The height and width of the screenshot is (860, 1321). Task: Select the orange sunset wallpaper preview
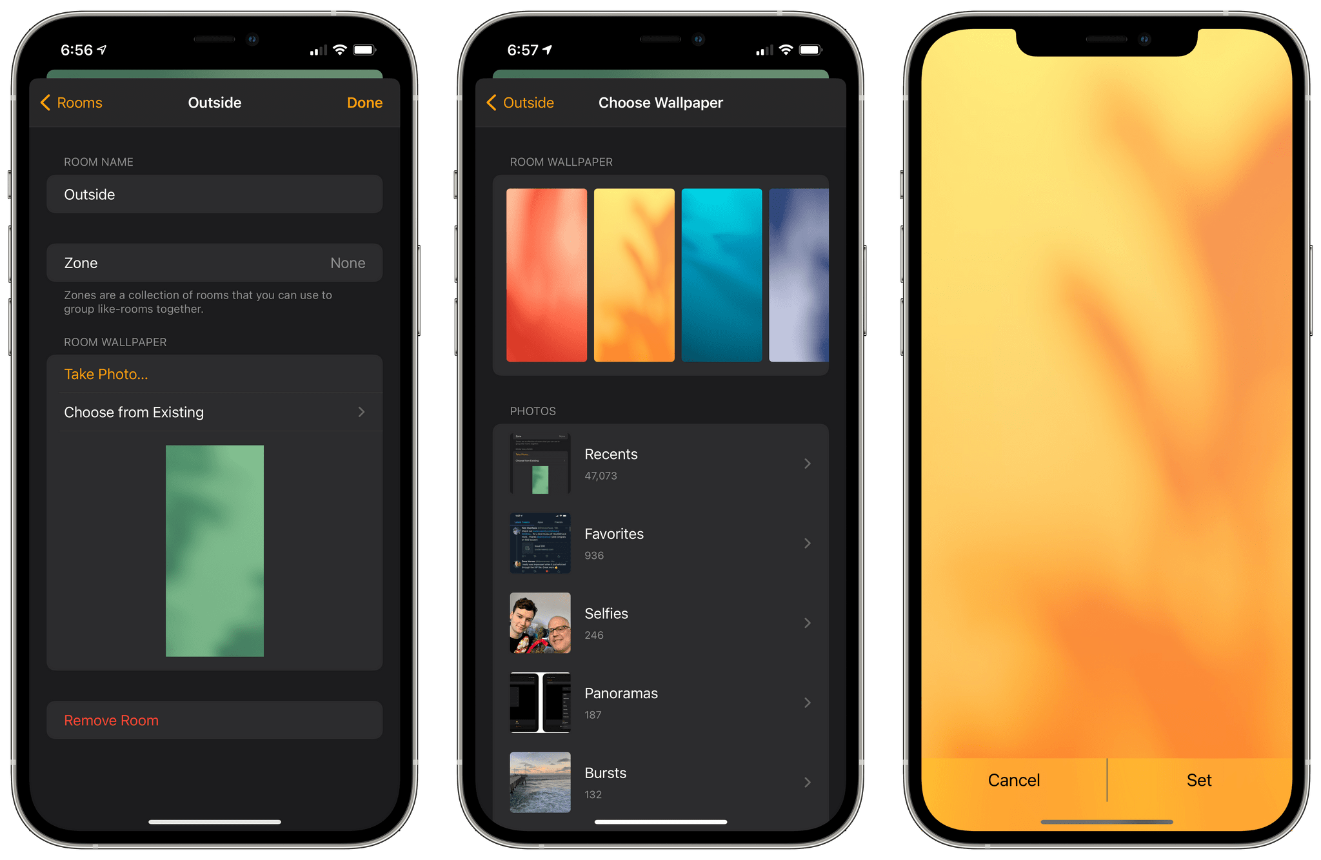[x=633, y=273]
